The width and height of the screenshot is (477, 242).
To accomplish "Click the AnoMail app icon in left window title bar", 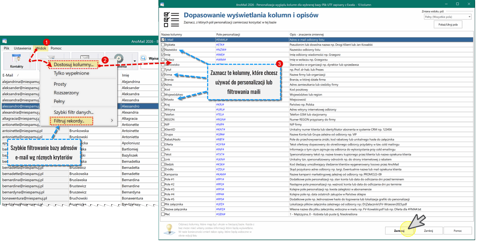I will point(4,41).
